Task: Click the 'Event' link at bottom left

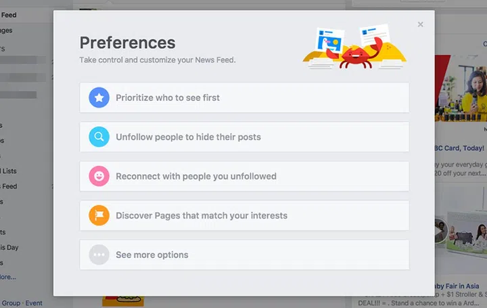Action: click(34, 303)
